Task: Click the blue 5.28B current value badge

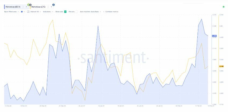Action: tap(214, 36)
